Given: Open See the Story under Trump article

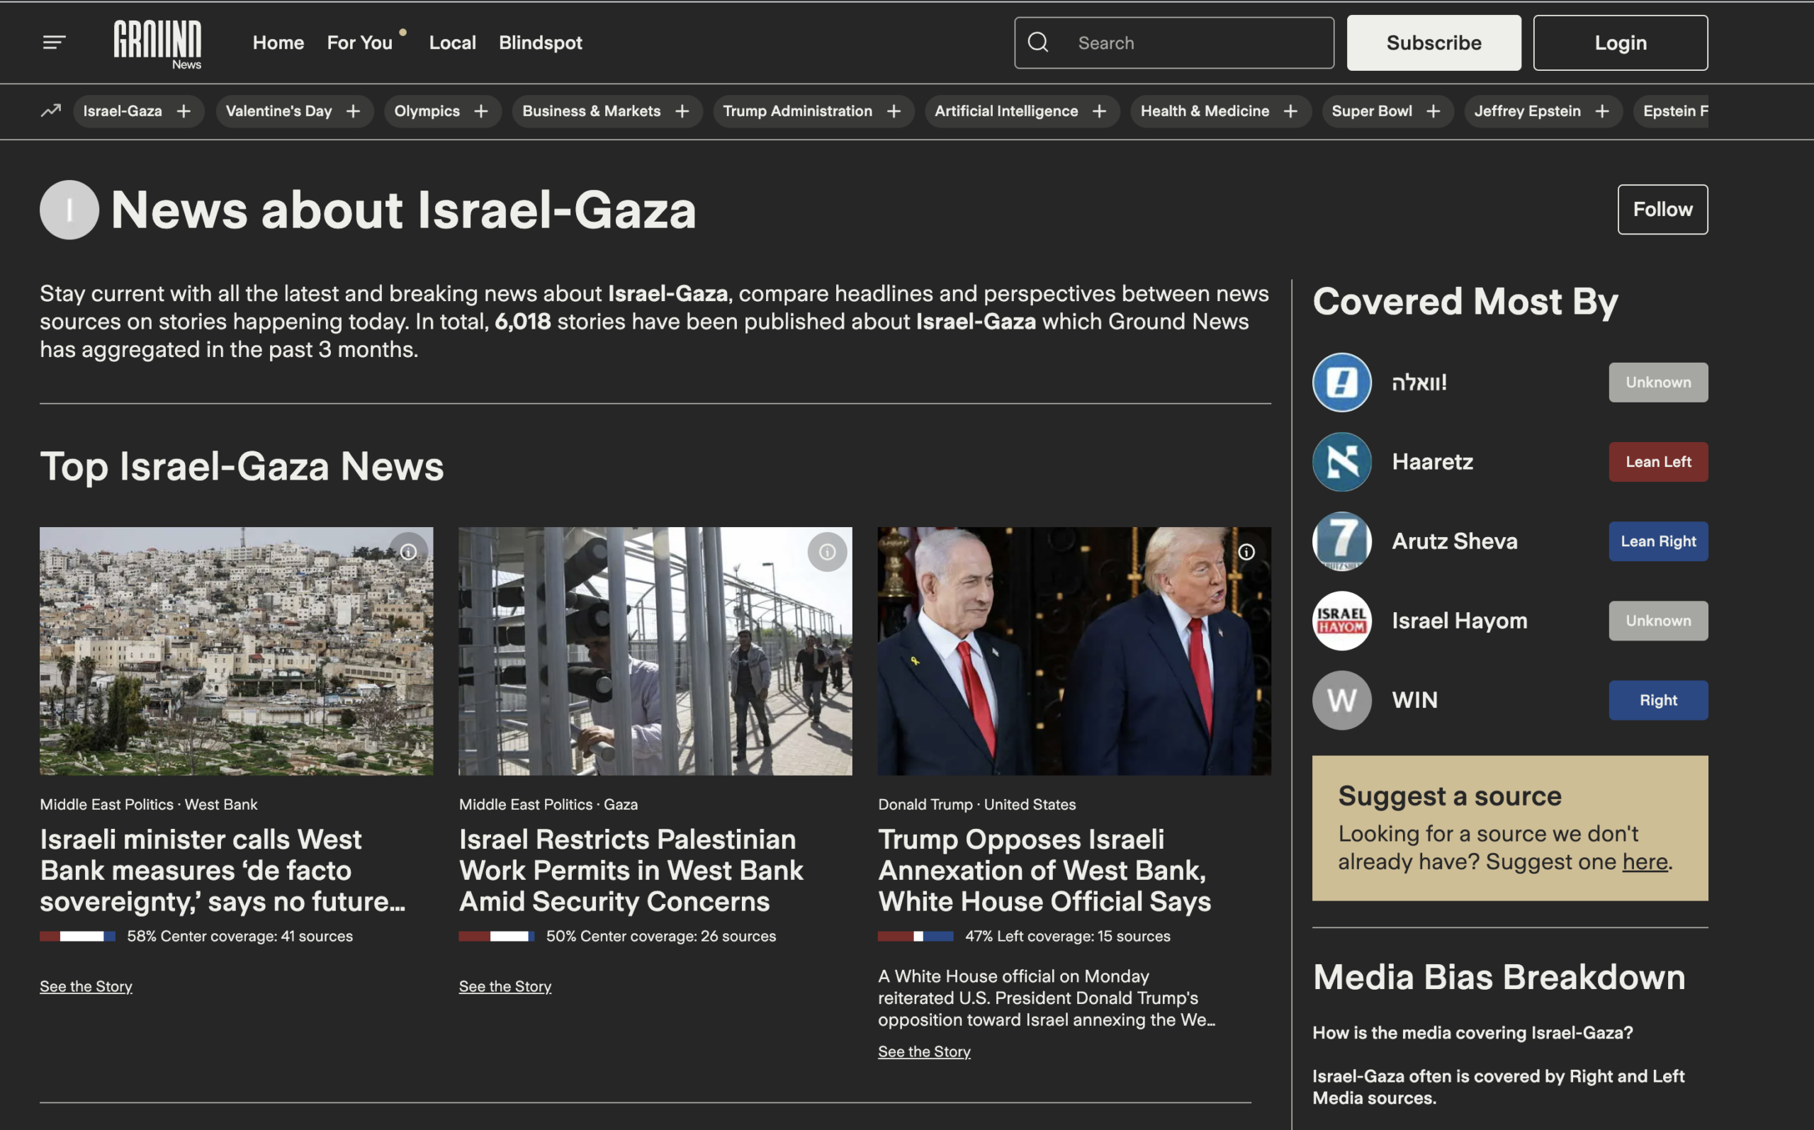Looking at the screenshot, I should tap(924, 1051).
